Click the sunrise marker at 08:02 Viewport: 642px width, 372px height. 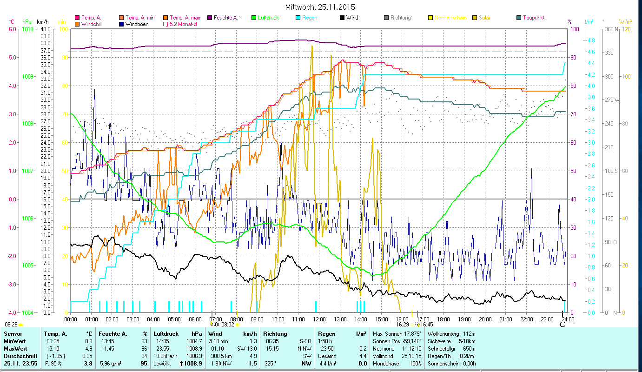(x=237, y=325)
